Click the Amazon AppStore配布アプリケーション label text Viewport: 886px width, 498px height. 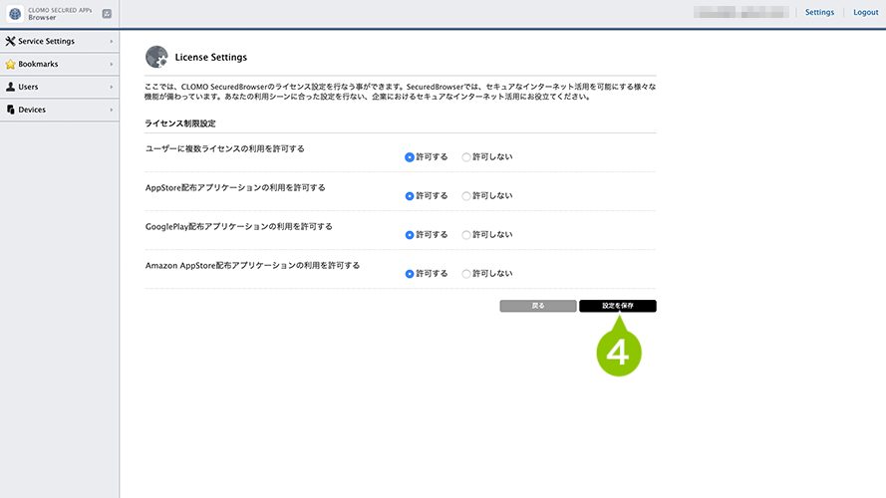252,265
